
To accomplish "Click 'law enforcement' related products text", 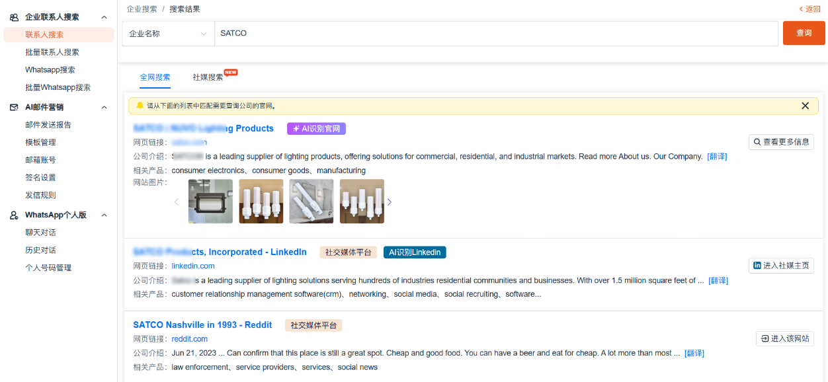I will click(200, 367).
